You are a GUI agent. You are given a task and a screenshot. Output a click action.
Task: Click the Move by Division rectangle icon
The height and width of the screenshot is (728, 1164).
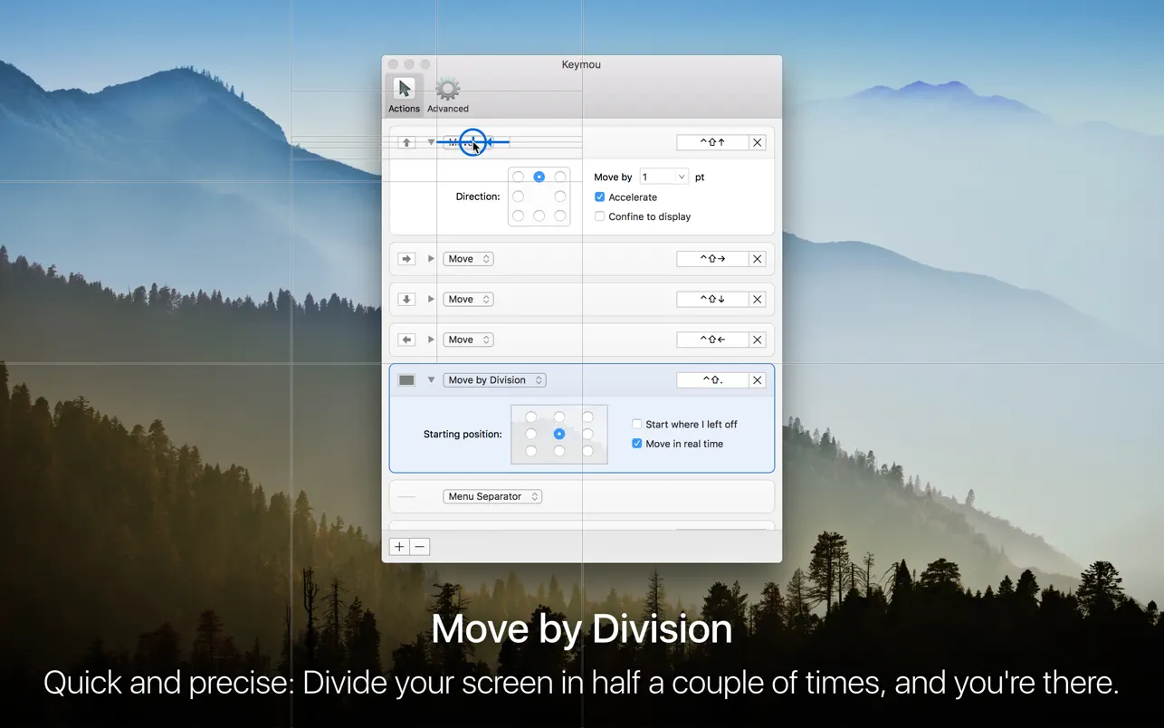[x=406, y=380]
